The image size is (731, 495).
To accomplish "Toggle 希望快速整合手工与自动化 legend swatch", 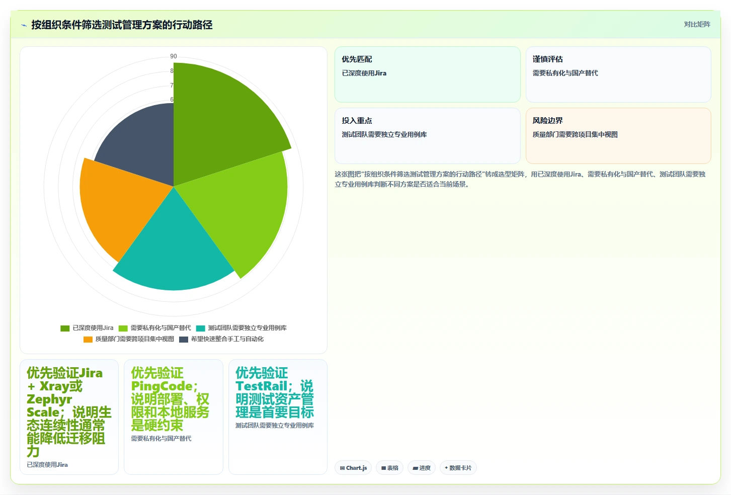I will [x=184, y=339].
